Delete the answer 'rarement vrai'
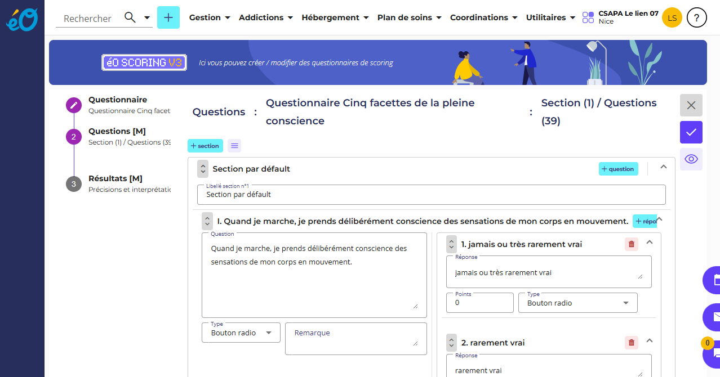720x377 pixels. pos(632,343)
